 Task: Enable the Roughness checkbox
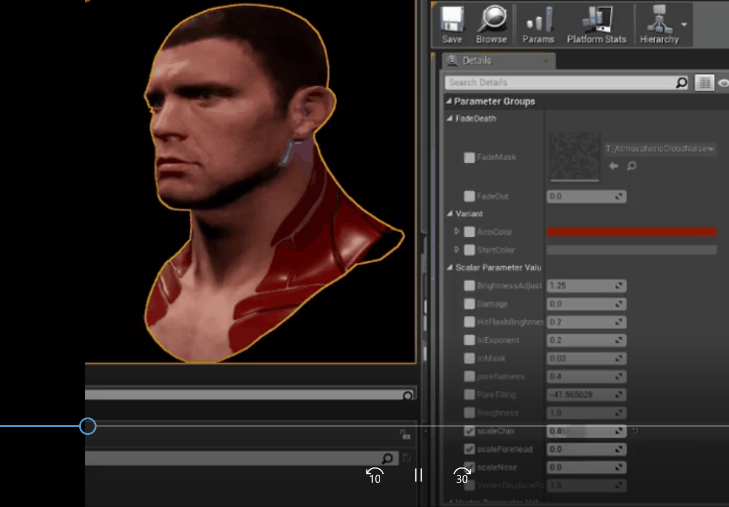(469, 413)
